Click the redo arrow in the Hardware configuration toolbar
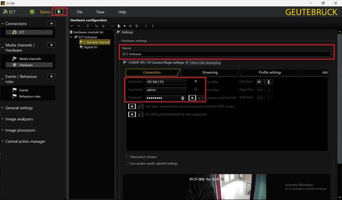The height and width of the screenshot is (200, 342). (x=79, y=26)
